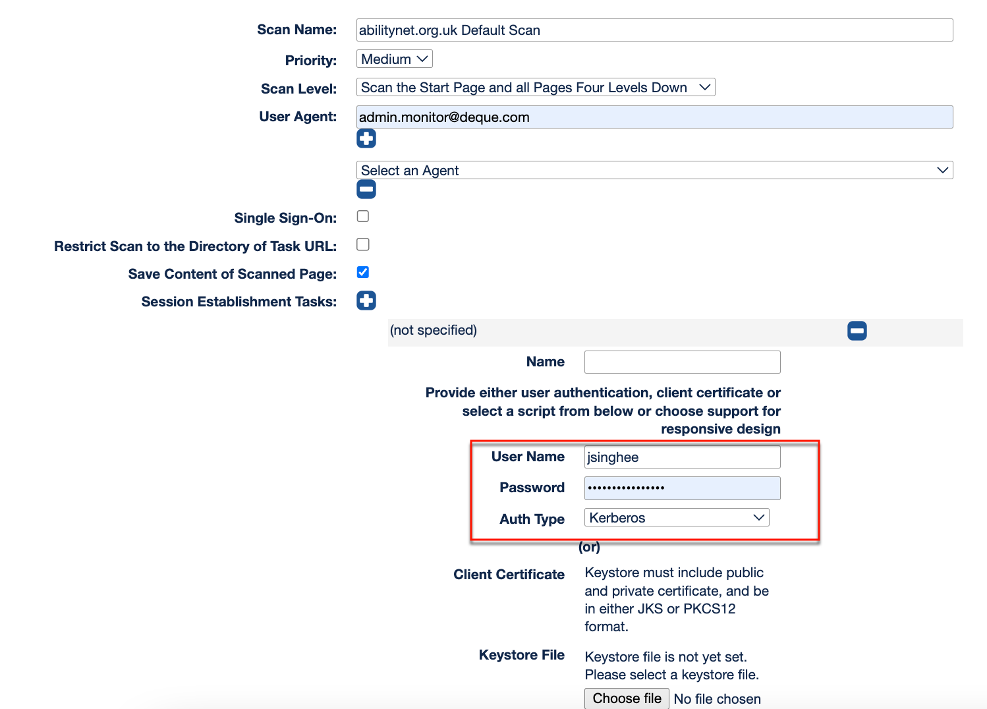The width and height of the screenshot is (987, 709).
Task: Click the No file chosen text
Action: click(717, 699)
